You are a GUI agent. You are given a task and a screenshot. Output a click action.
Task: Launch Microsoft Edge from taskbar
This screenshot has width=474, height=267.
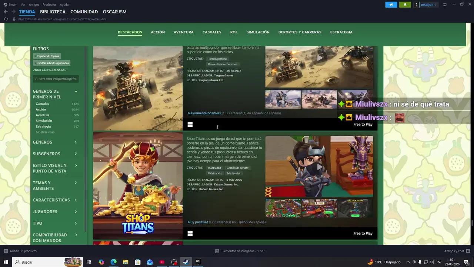113,262
